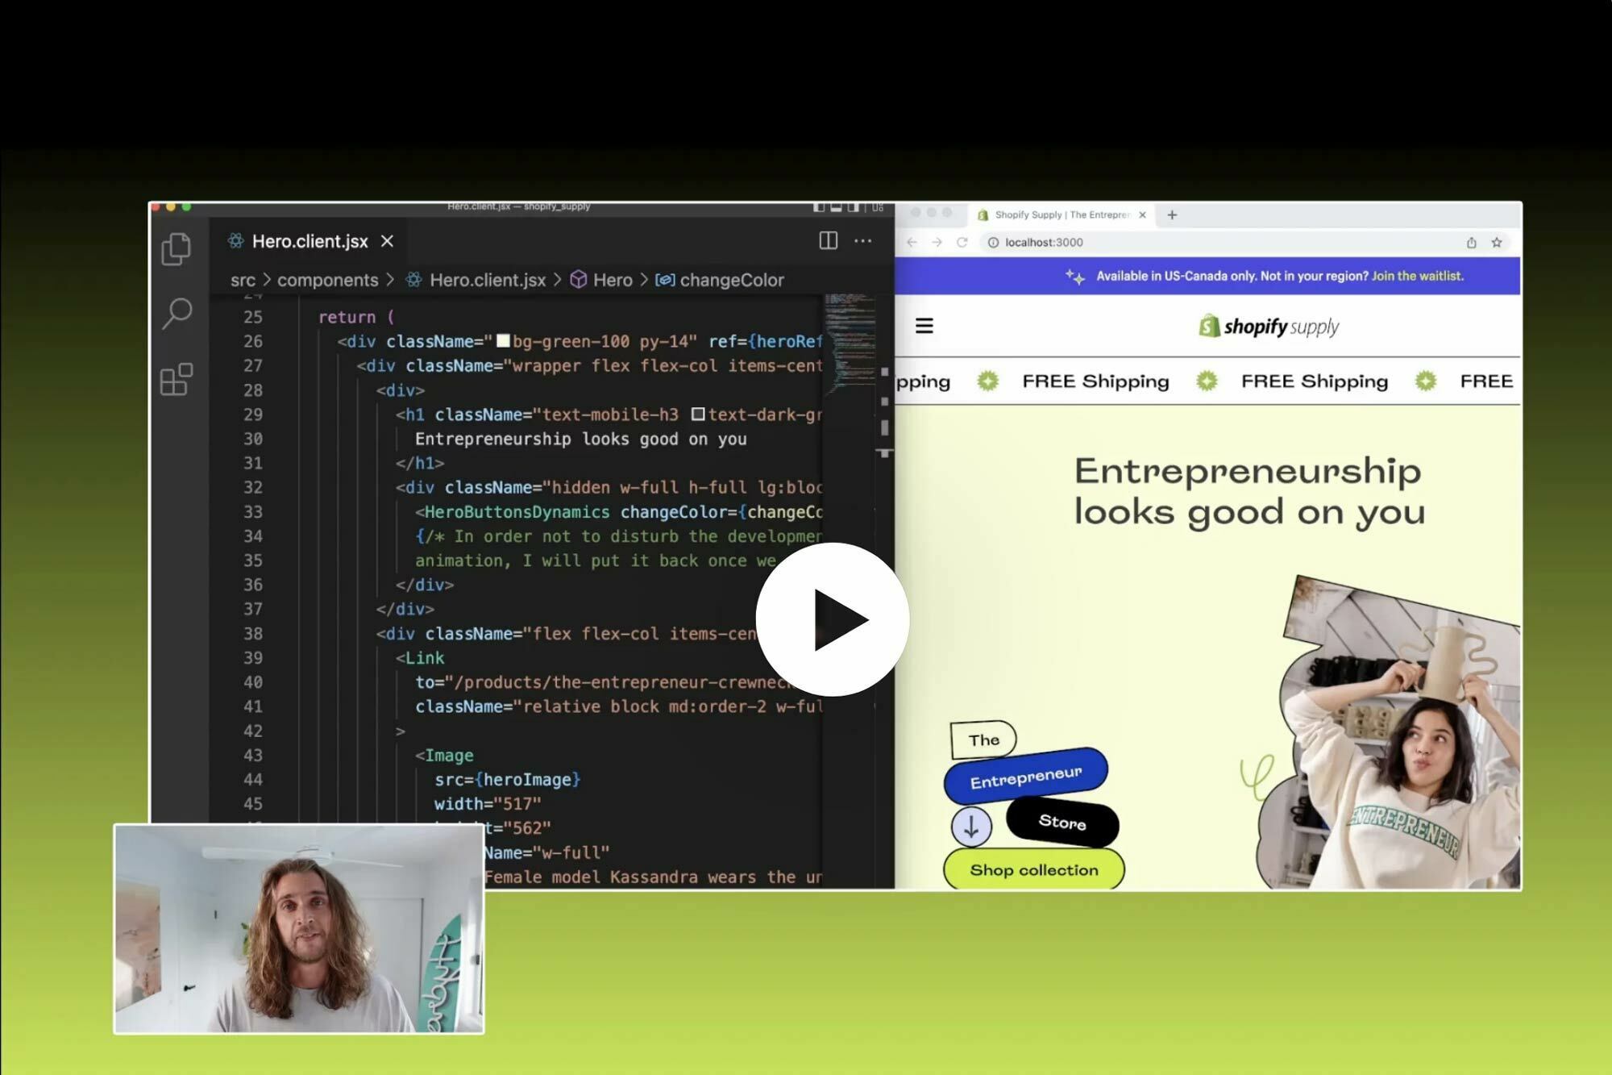Click the browser share icon
Viewport: 1612px width, 1075px height.
[1471, 242]
